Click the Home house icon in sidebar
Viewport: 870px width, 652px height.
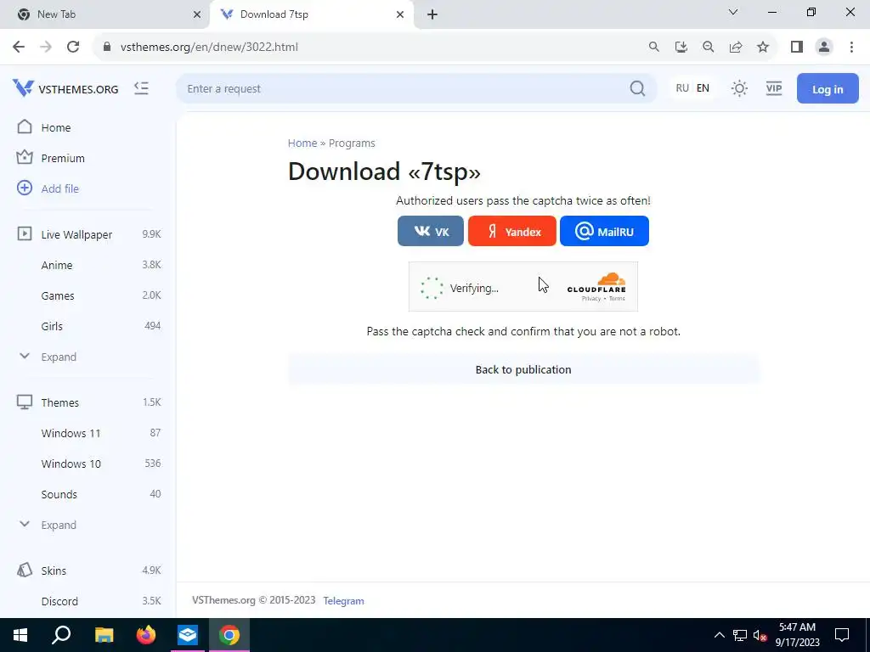pyautogui.click(x=25, y=127)
